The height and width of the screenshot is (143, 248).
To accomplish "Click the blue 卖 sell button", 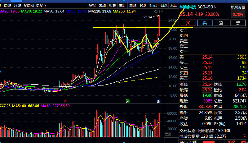I will [205, 23].
